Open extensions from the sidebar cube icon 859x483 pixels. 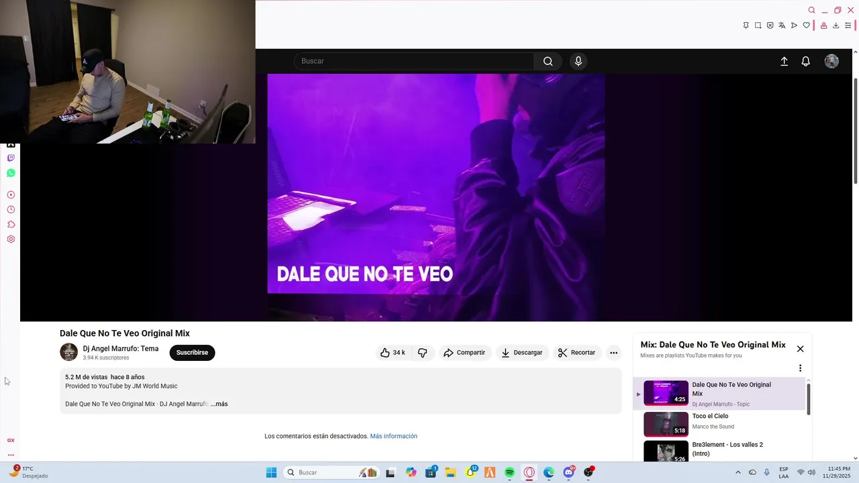11,224
